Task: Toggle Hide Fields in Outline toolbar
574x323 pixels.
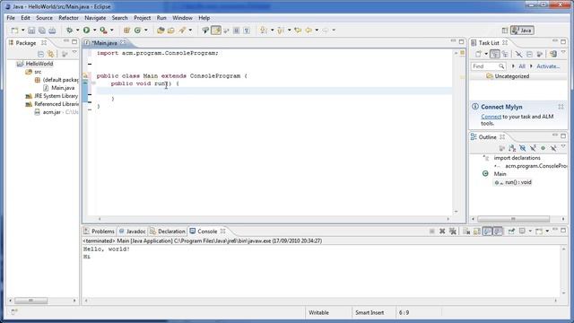Action: click(523, 148)
